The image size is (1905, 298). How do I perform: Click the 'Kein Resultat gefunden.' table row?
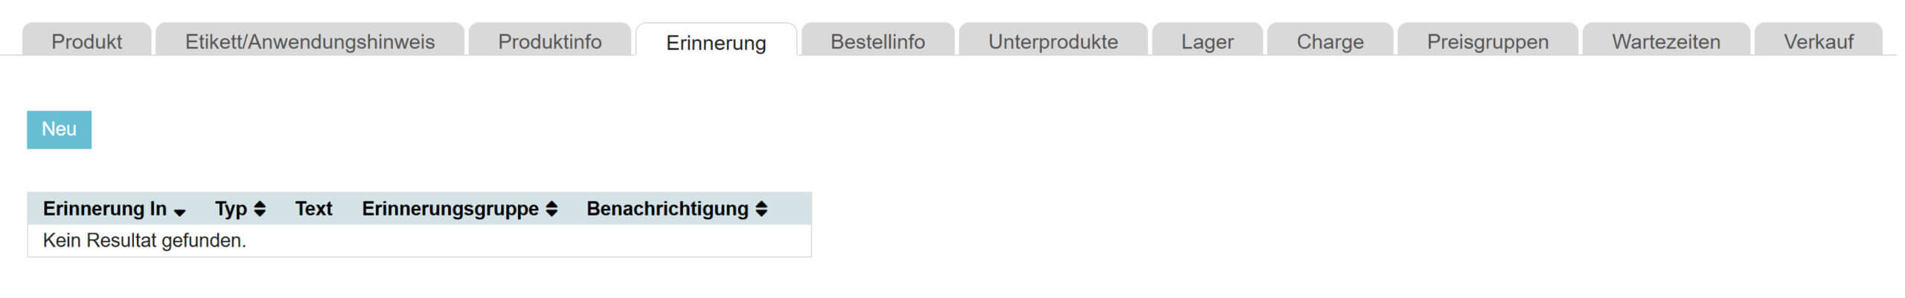[144, 241]
